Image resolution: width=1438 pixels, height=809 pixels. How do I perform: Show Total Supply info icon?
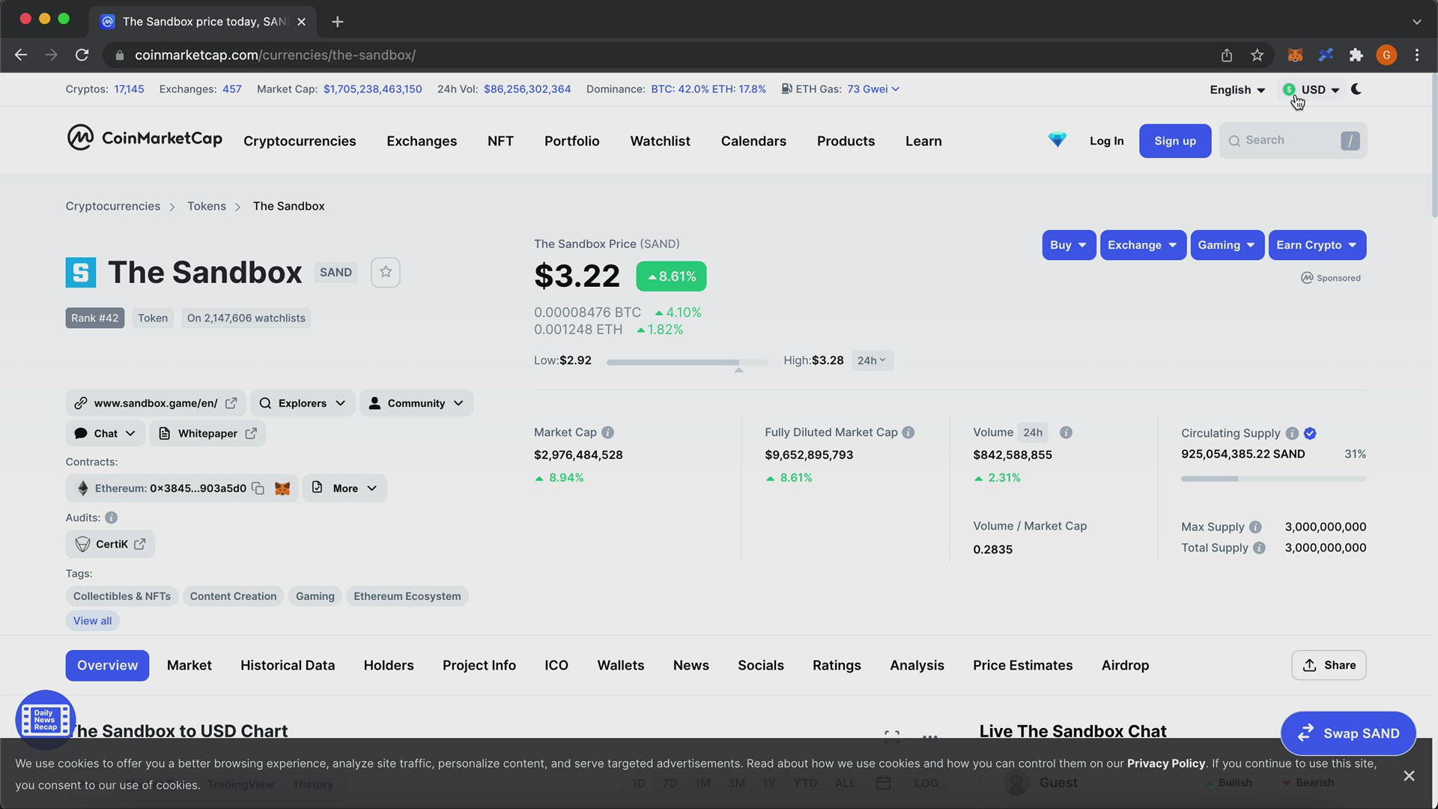1259,548
